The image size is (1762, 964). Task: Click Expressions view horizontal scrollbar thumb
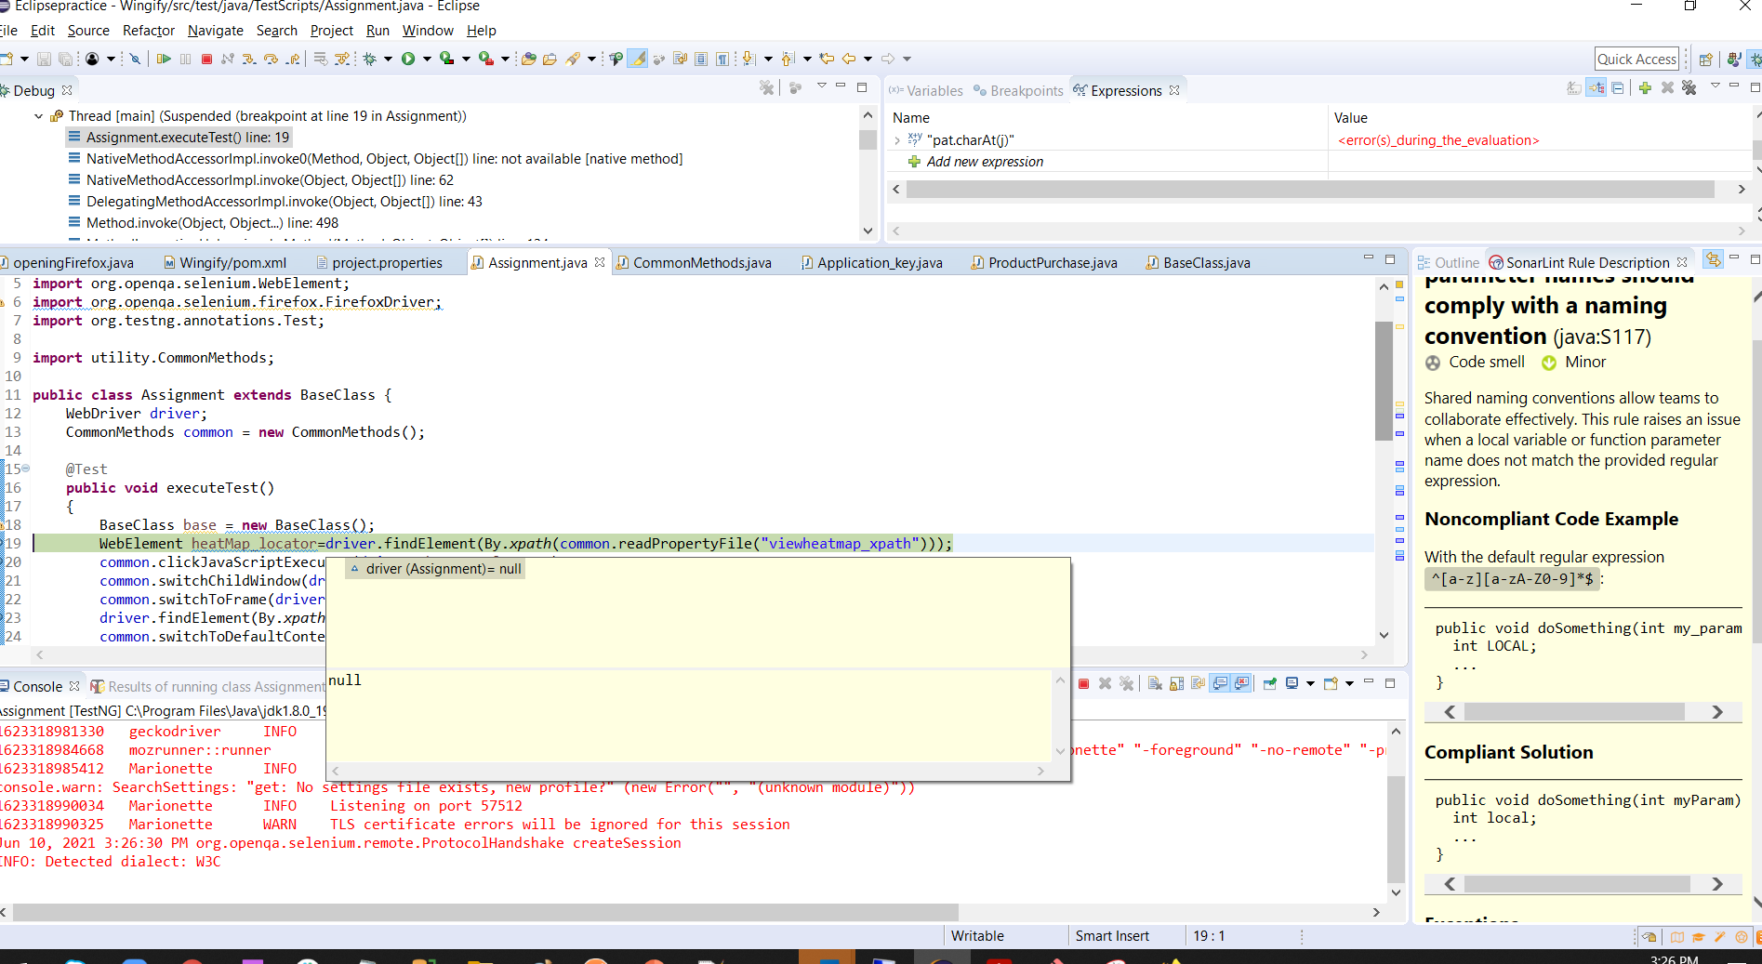[x=1310, y=190]
